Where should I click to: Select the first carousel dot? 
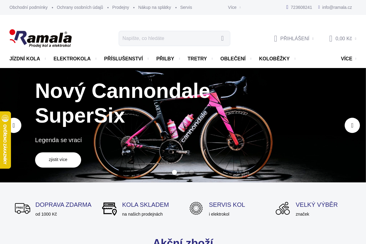coord(174,172)
